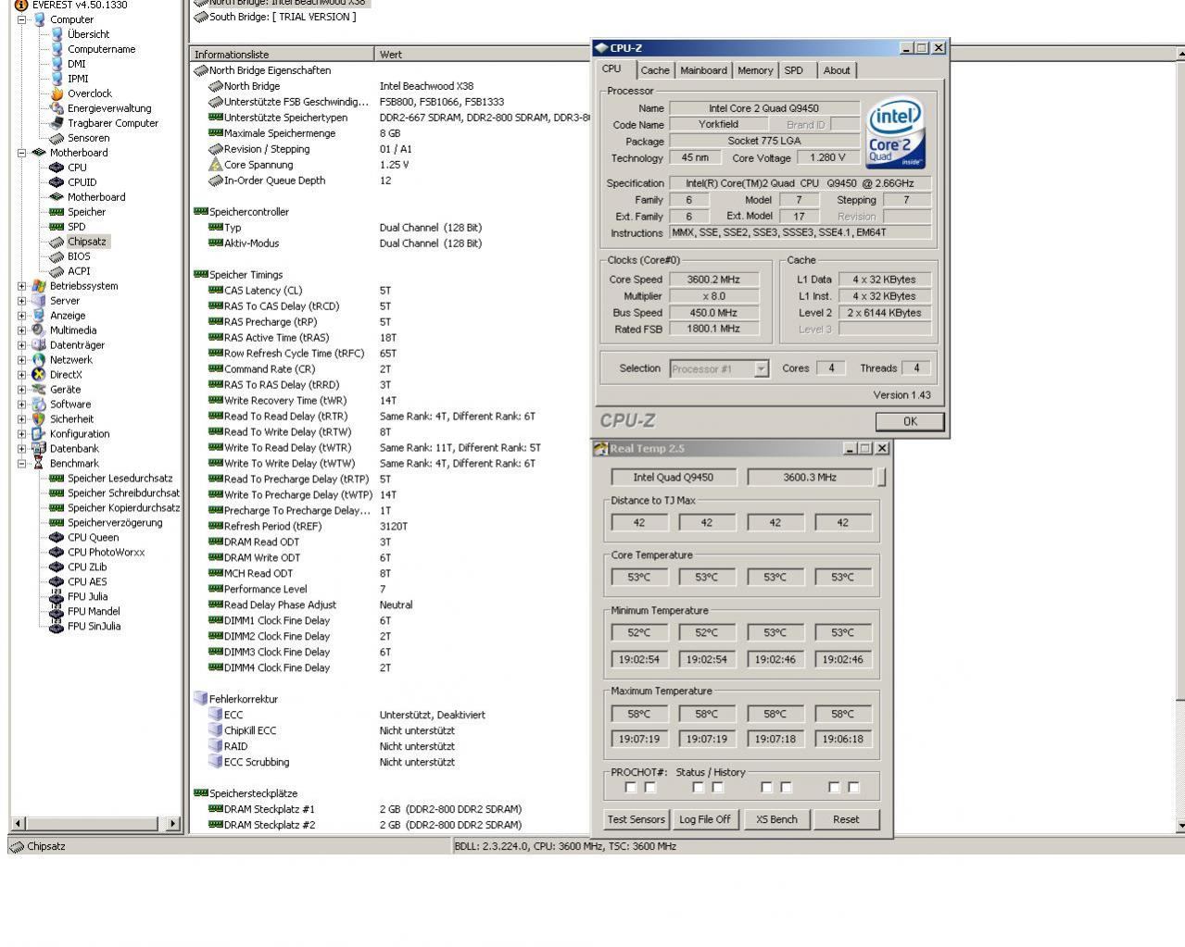
Task: Click the DirectX icon
Action: [x=39, y=375]
